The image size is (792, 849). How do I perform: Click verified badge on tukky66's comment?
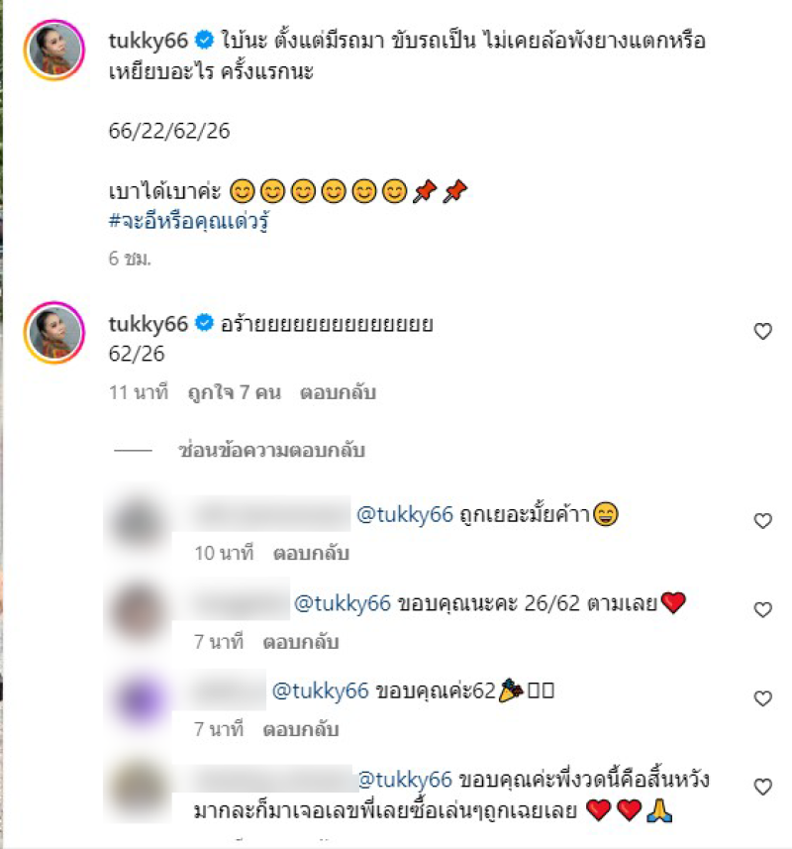point(205,323)
